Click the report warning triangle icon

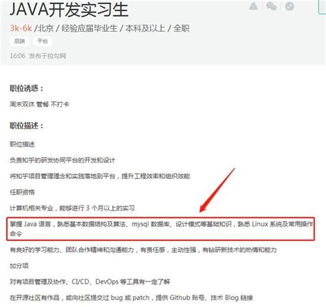[x=253, y=6]
